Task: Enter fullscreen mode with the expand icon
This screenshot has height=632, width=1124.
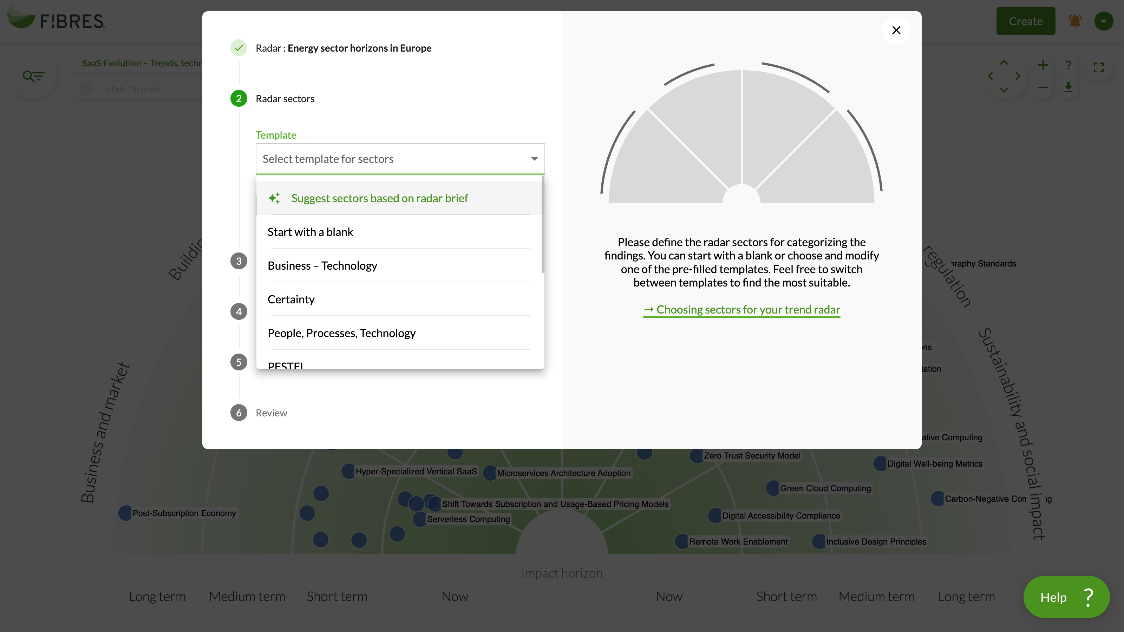Action: tap(1099, 67)
